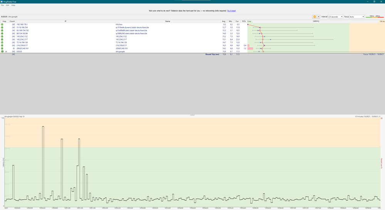
Task: Select IP 145.254.3.122 in IP column
Action: click(x=22, y=37)
